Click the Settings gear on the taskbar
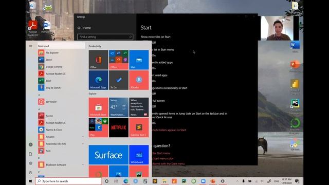Image resolution: width=329 pixels, height=185 pixels. 223,181
